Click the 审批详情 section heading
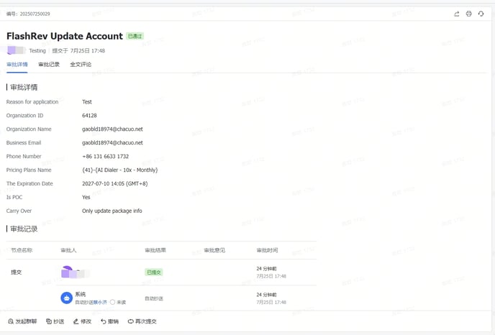495x335 pixels. point(24,88)
